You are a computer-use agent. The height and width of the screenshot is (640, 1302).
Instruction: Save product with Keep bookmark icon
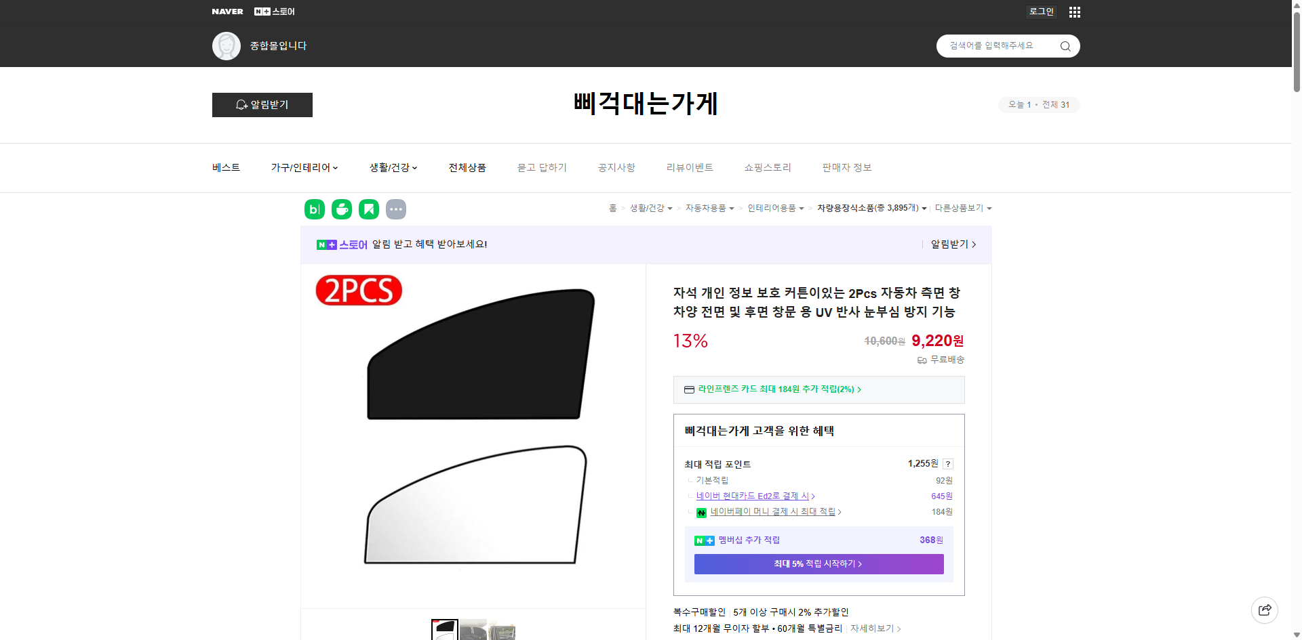coord(368,209)
